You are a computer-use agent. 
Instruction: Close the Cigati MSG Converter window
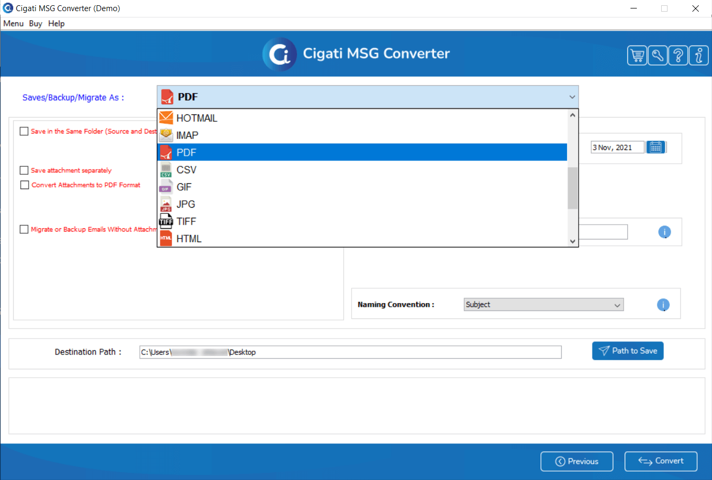click(696, 8)
